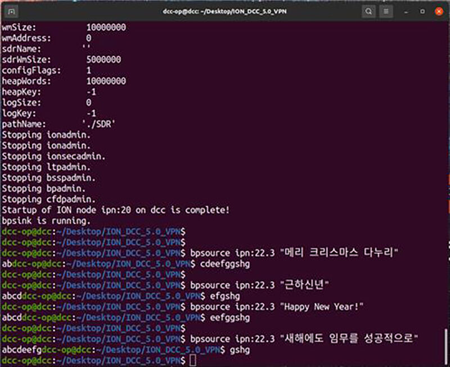Viewport: 450px width, 367px height.
Task: Click the 'cdeefggshg' output text
Action: 225,264
